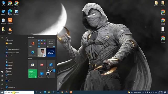Click the Productivity group heading
The image size is (168, 94).
pyautogui.click(x=31, y=37)
